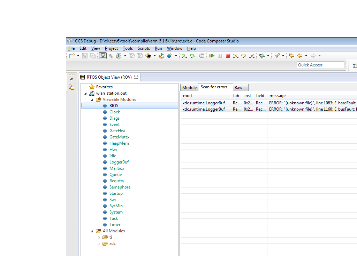This screenshot has height=256, width=357.
Task: Click the E_busFault error message row
Action: [269, 109]
